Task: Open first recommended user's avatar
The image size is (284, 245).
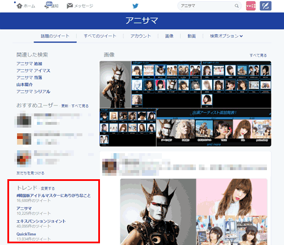Action: coord(24,120)
